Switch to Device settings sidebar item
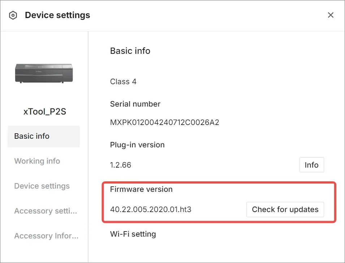Screen dimensions: 345x263 (x=42, y=186)
